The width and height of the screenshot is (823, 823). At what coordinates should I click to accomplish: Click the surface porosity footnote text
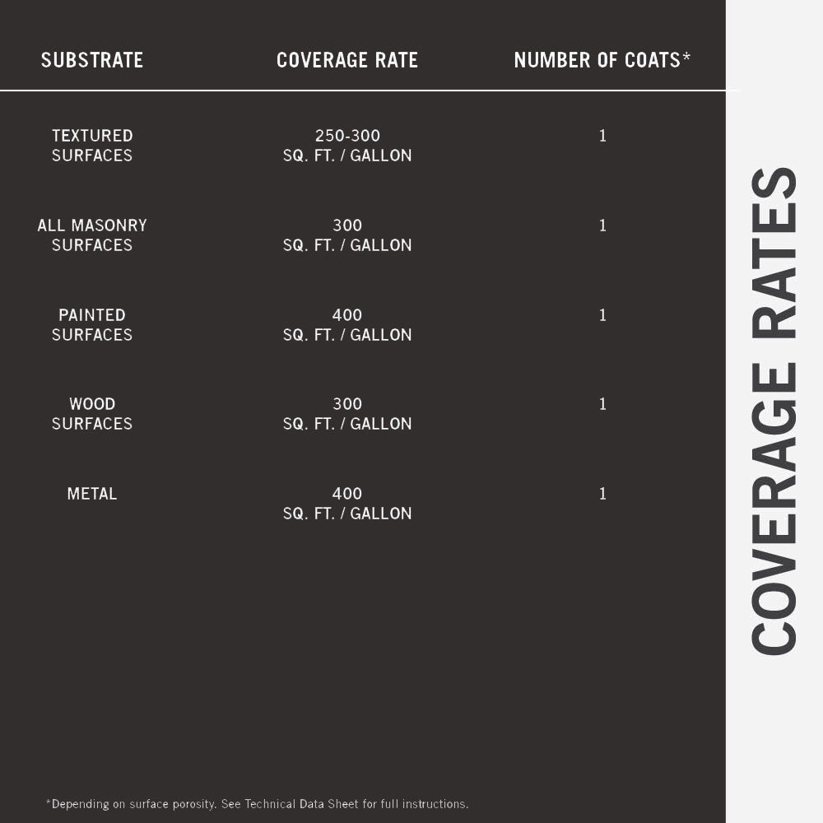(x=257, y=804)
